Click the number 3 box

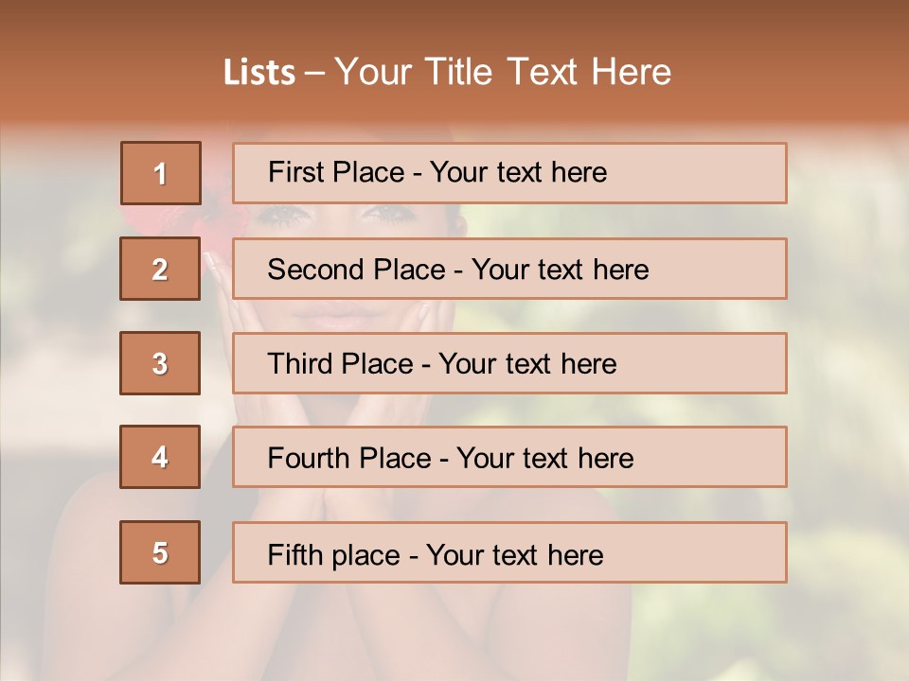160,363
